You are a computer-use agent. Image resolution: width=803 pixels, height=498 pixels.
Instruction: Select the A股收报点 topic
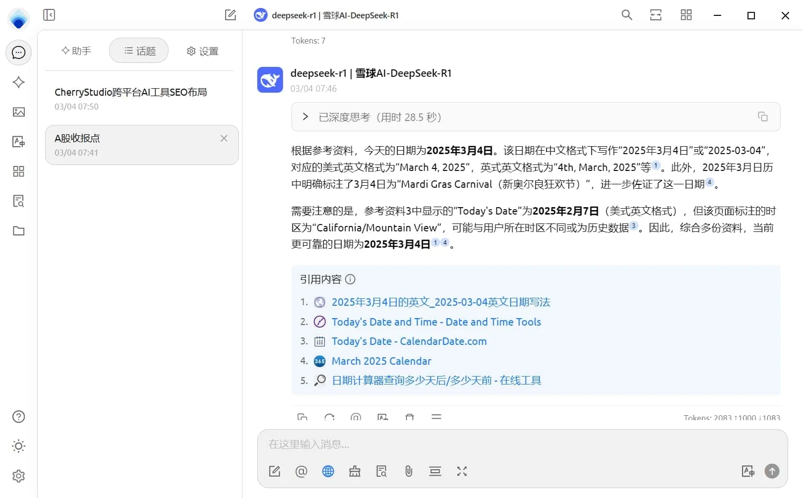(x=142, y=145)
